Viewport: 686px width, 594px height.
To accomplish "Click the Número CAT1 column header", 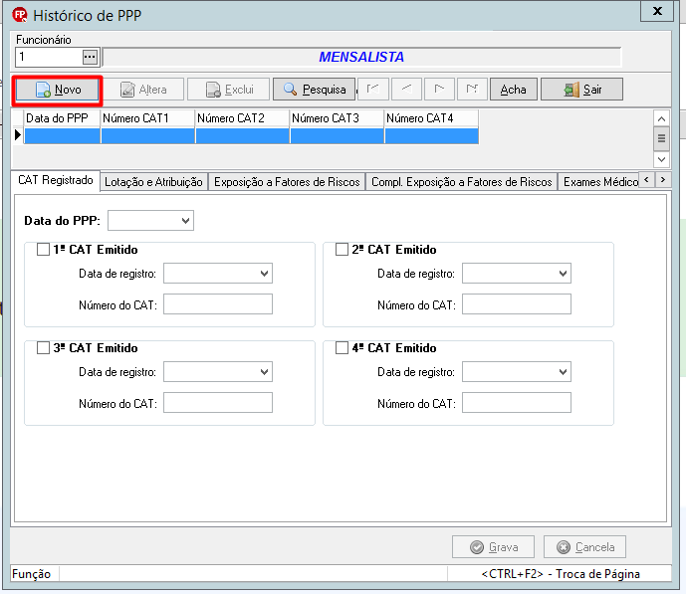I will 147,118.
